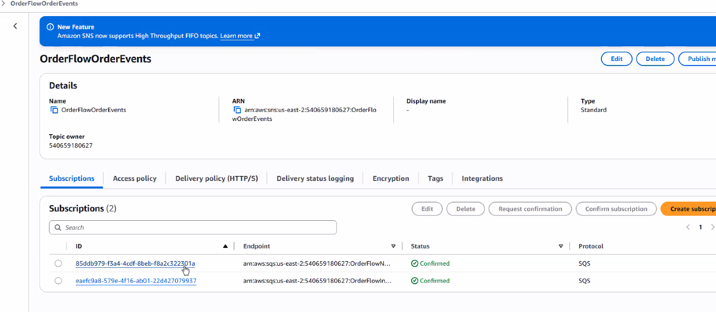This screenshot has height=312, width=716.
Task: Click the Delete topic button in the page header
Action: click(655, 59)
